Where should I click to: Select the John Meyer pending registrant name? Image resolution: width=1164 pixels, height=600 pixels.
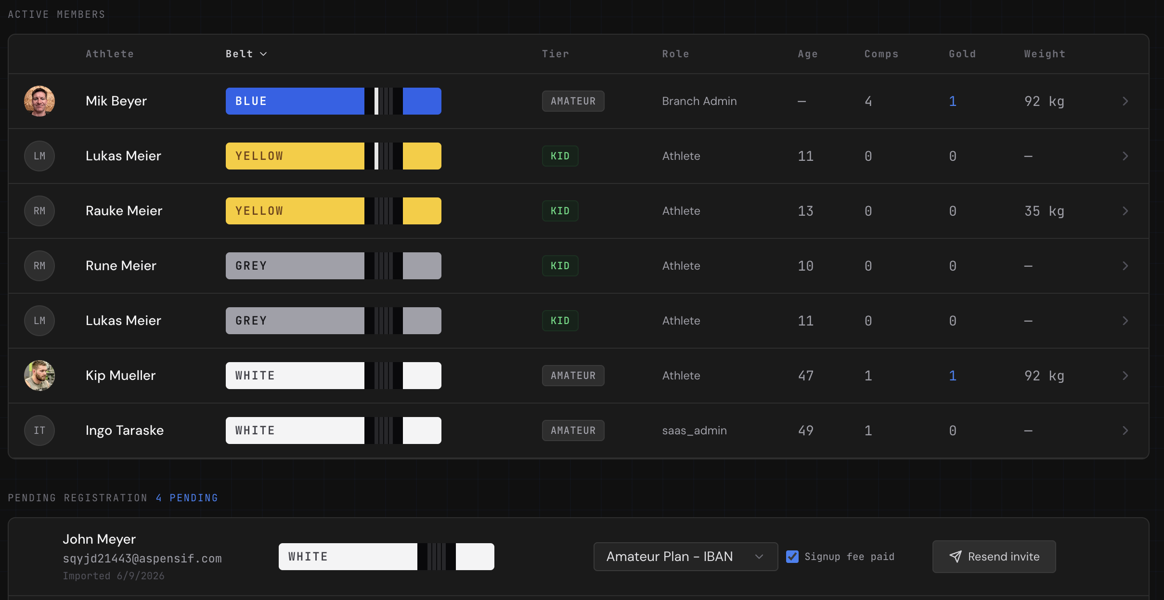click(x=99, y=539)
